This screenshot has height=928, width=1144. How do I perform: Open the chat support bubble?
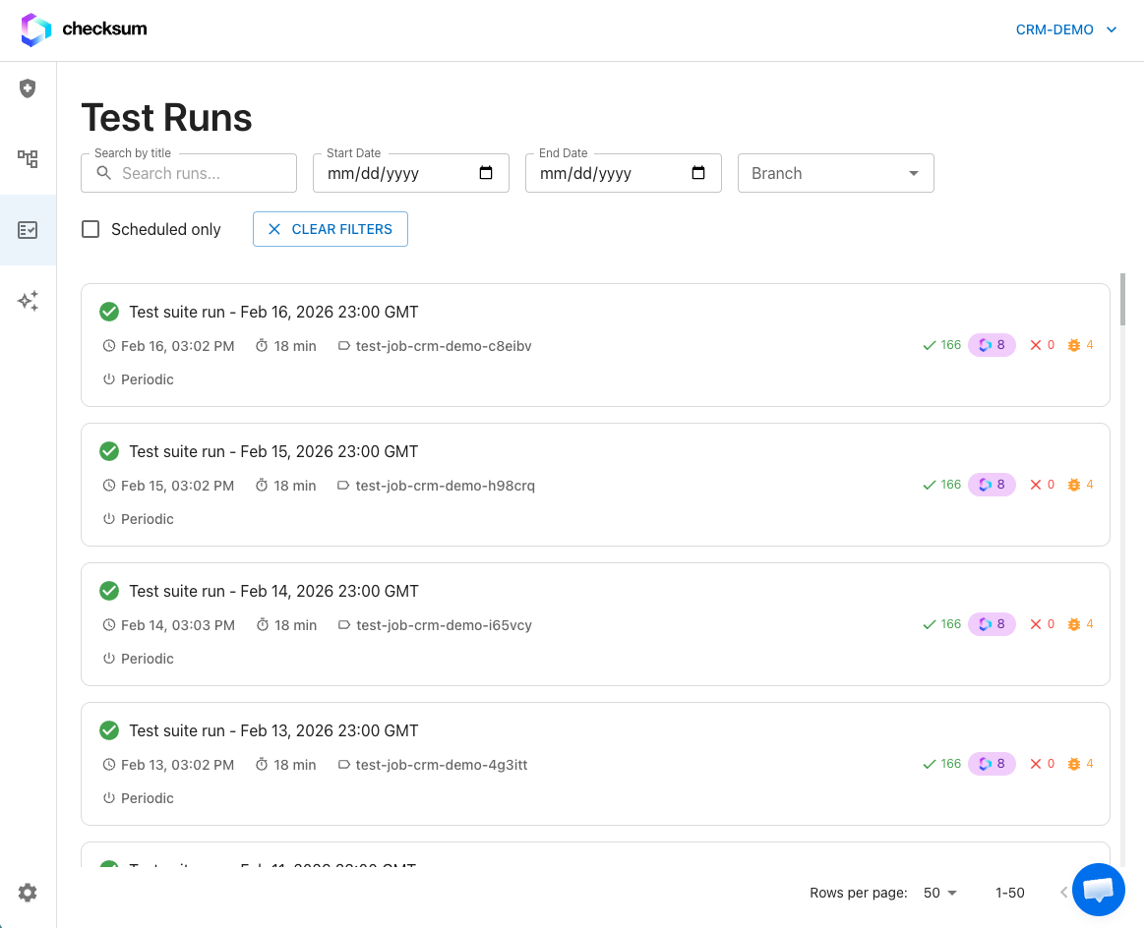point(1098,890)
